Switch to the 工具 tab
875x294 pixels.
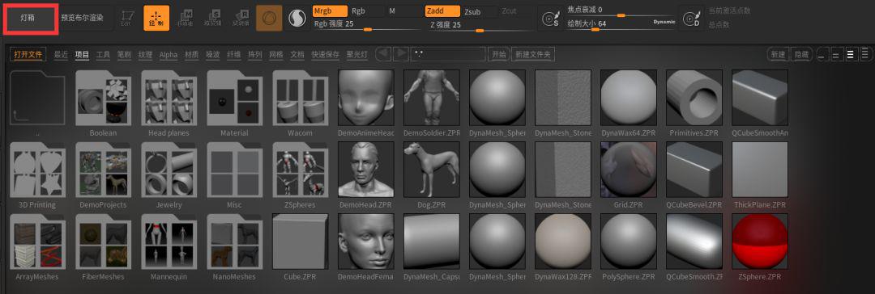click(x=103, y=55)
